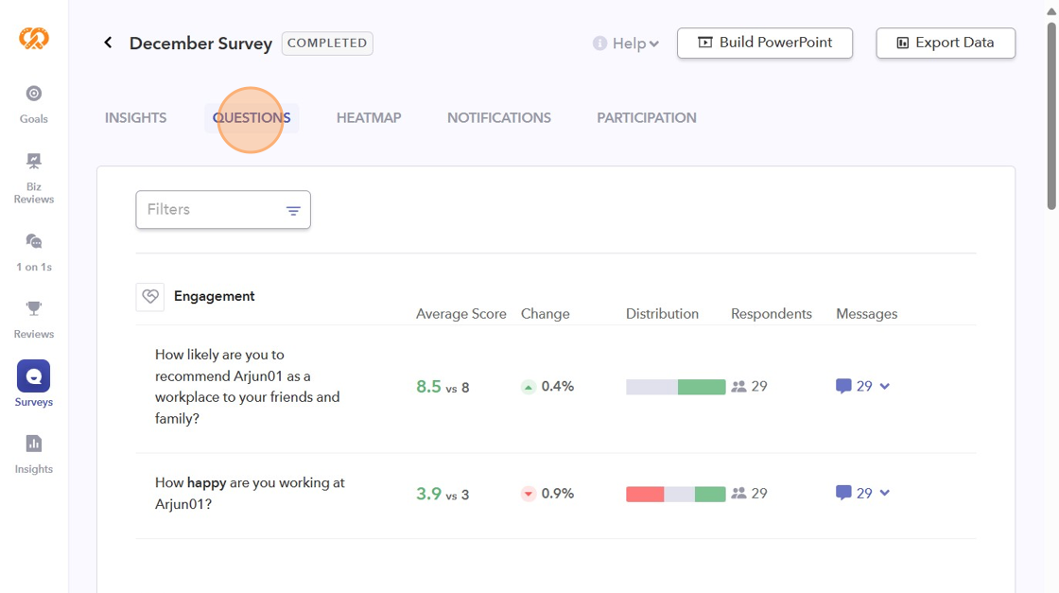Image resolution: width=1059 pixels, height=593 pixels.
Task: Open the Filters dropdown
Action: [223, 210]
